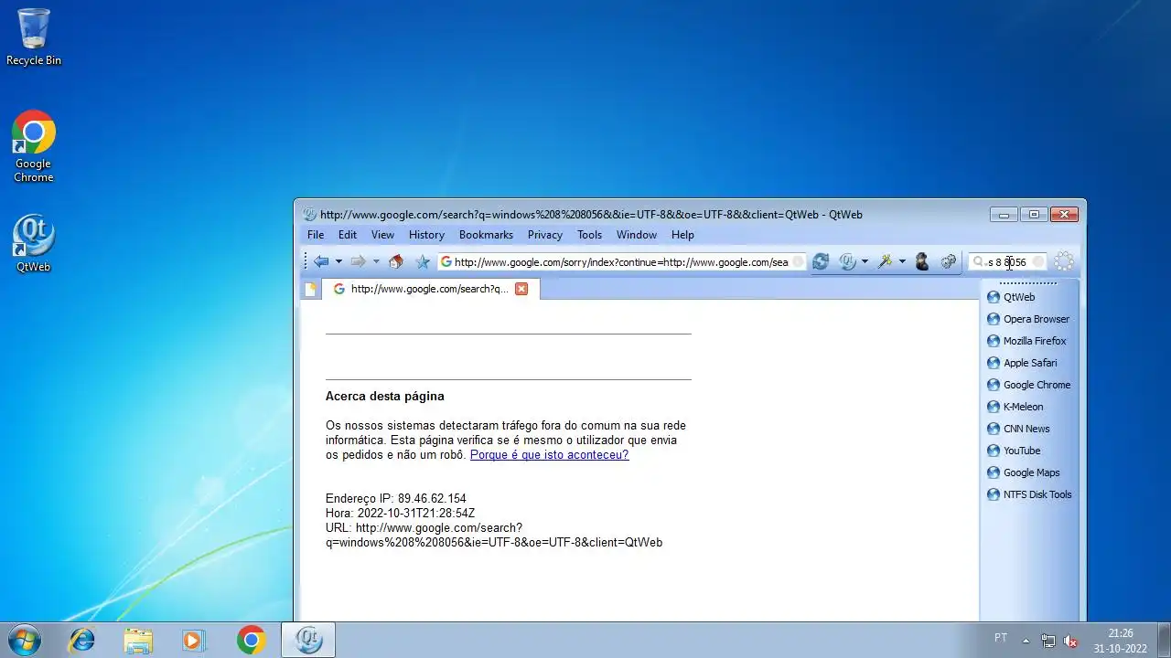Viewport: 1171px width, 658px height.
Task: Click the network tray icon
Action: [1048, 641]
